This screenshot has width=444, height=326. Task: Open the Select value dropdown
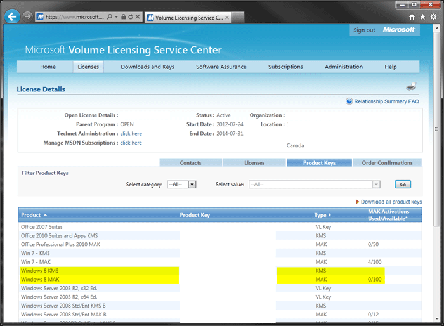coord(376,185)
